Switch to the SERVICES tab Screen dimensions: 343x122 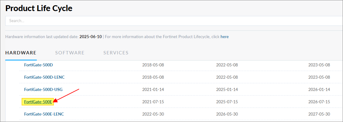[116, 53]
